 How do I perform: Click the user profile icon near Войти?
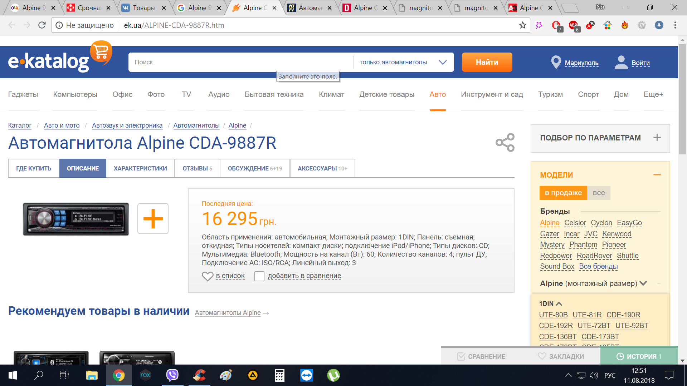pos(621,62)
